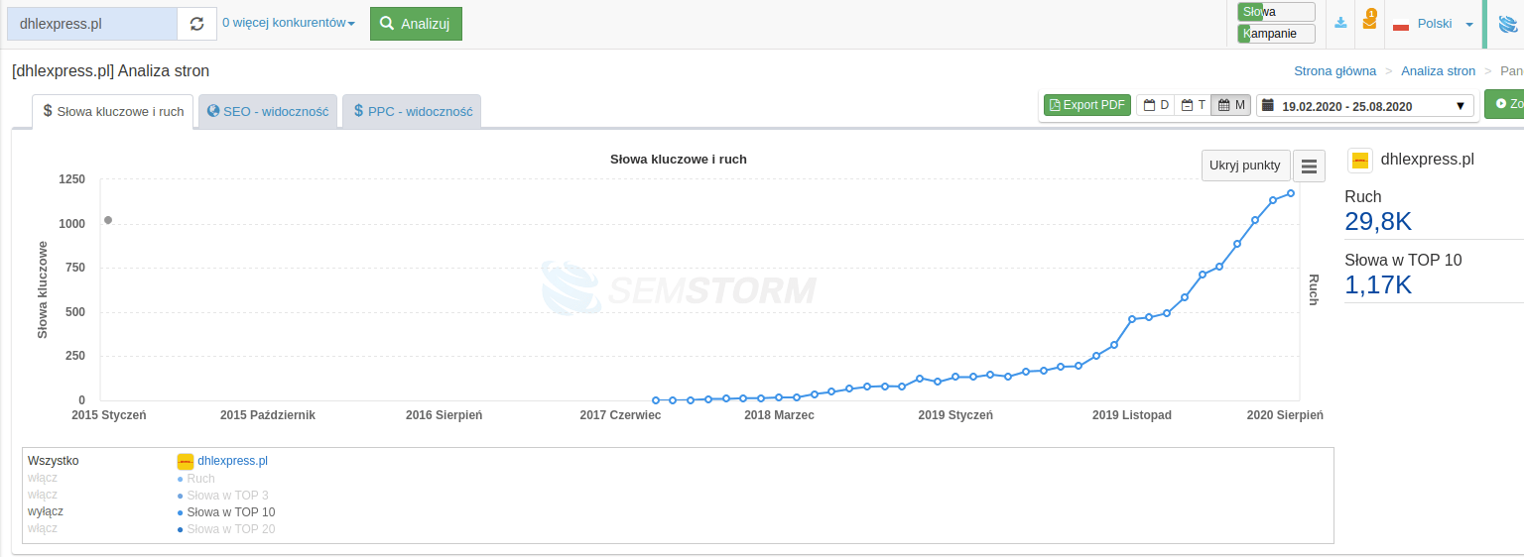
Task: Click the Ukryj punkty button
Action: [1245, 166]
